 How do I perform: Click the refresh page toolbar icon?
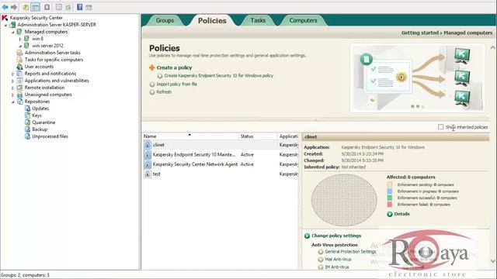coord(68,7)
